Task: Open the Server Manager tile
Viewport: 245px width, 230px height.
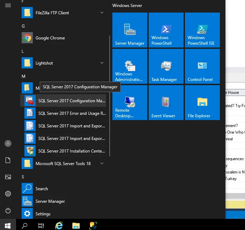Action: tap(130, 30)
